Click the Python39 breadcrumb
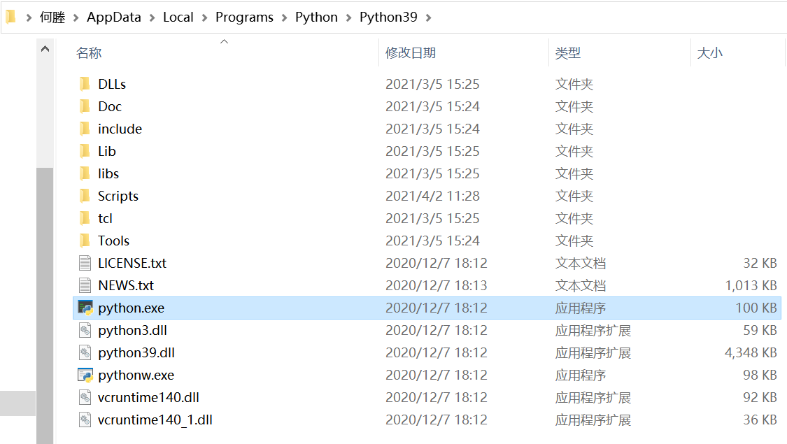 point(388,17)
